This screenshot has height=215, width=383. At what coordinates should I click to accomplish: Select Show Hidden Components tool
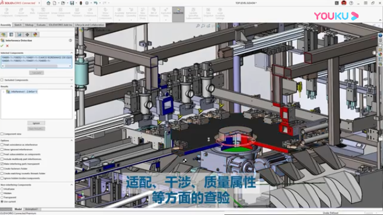coord(105,14)
